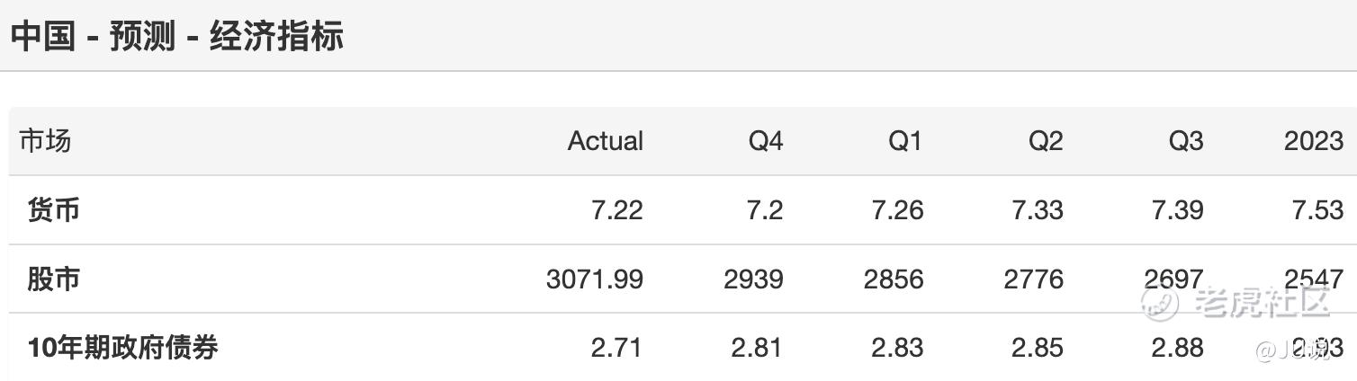
Task: Click the Actual column header
Action: tap(606, 141)
